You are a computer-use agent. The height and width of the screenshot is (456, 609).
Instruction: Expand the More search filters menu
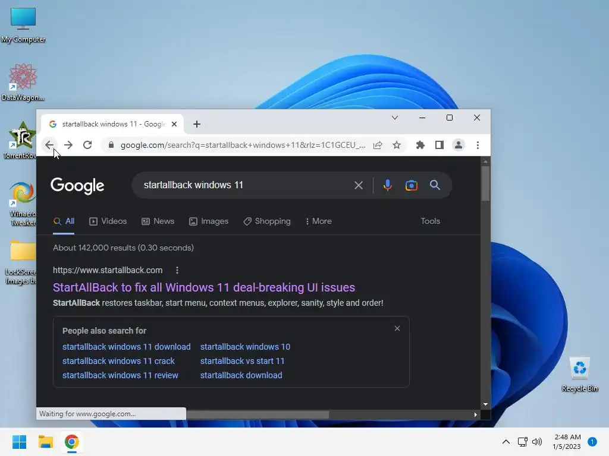pos(319,221)
